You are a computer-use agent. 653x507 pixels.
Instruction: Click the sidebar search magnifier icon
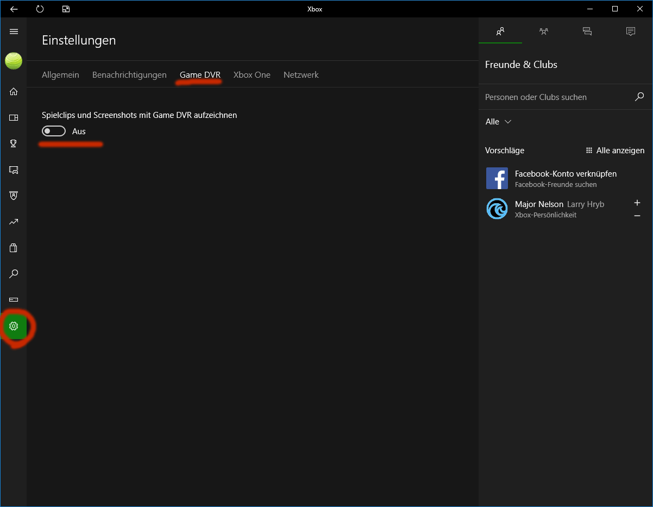[14, 274]
